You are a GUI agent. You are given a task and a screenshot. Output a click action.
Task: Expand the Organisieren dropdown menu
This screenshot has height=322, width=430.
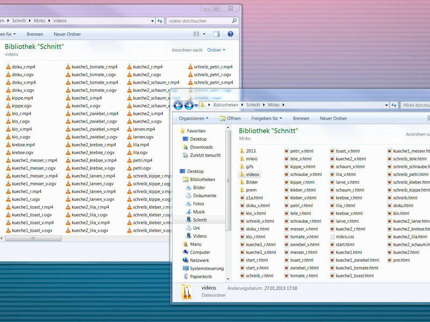193,118
